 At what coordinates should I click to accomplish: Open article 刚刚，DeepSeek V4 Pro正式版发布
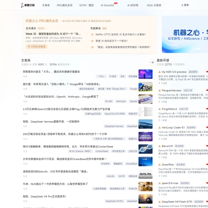click(44, 196)
